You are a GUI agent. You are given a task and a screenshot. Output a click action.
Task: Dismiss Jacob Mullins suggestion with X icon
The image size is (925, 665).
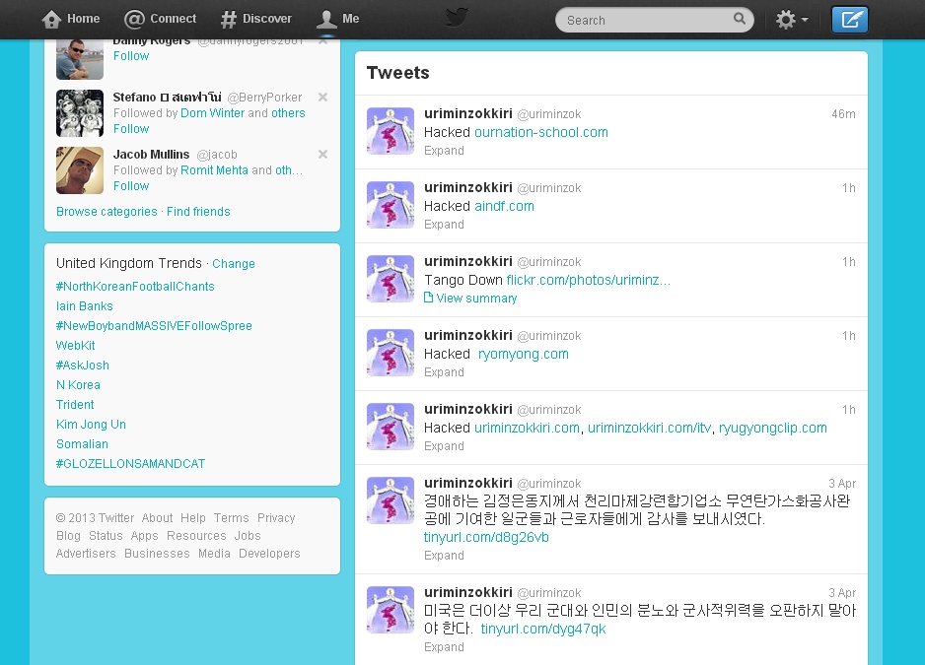[322, 155]
